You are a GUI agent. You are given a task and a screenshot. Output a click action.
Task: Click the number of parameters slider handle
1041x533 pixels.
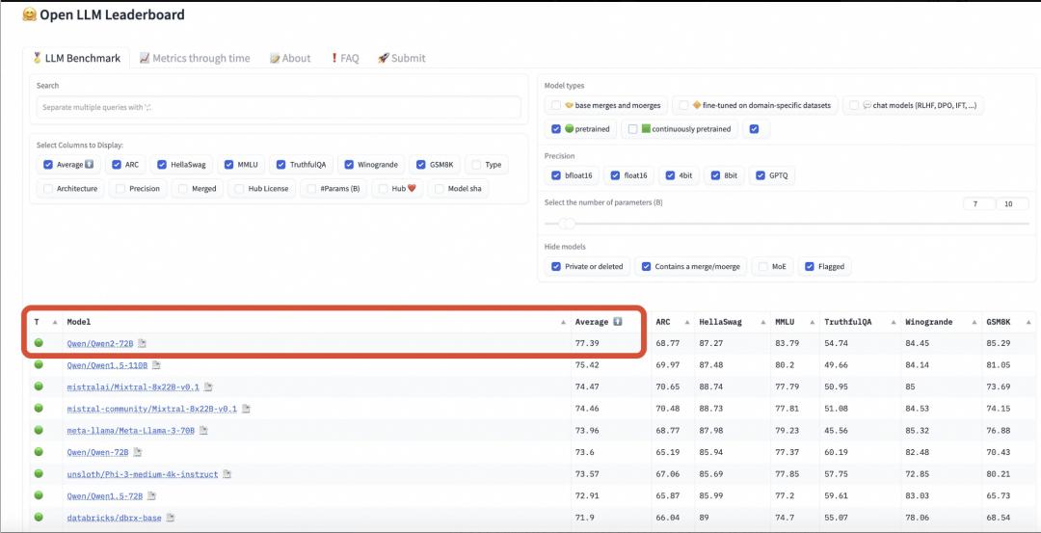tap(567, 224)
